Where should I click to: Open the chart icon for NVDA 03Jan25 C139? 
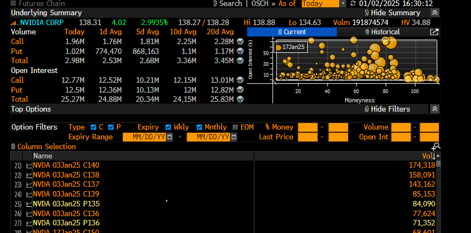(29, 194)
